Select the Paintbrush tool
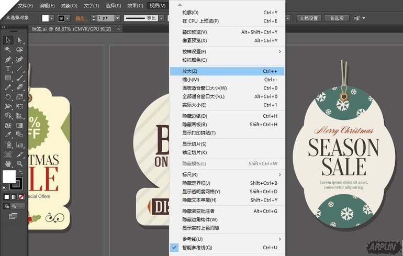The height and width of the screenshot is (256, 403). tap(19, 78)
